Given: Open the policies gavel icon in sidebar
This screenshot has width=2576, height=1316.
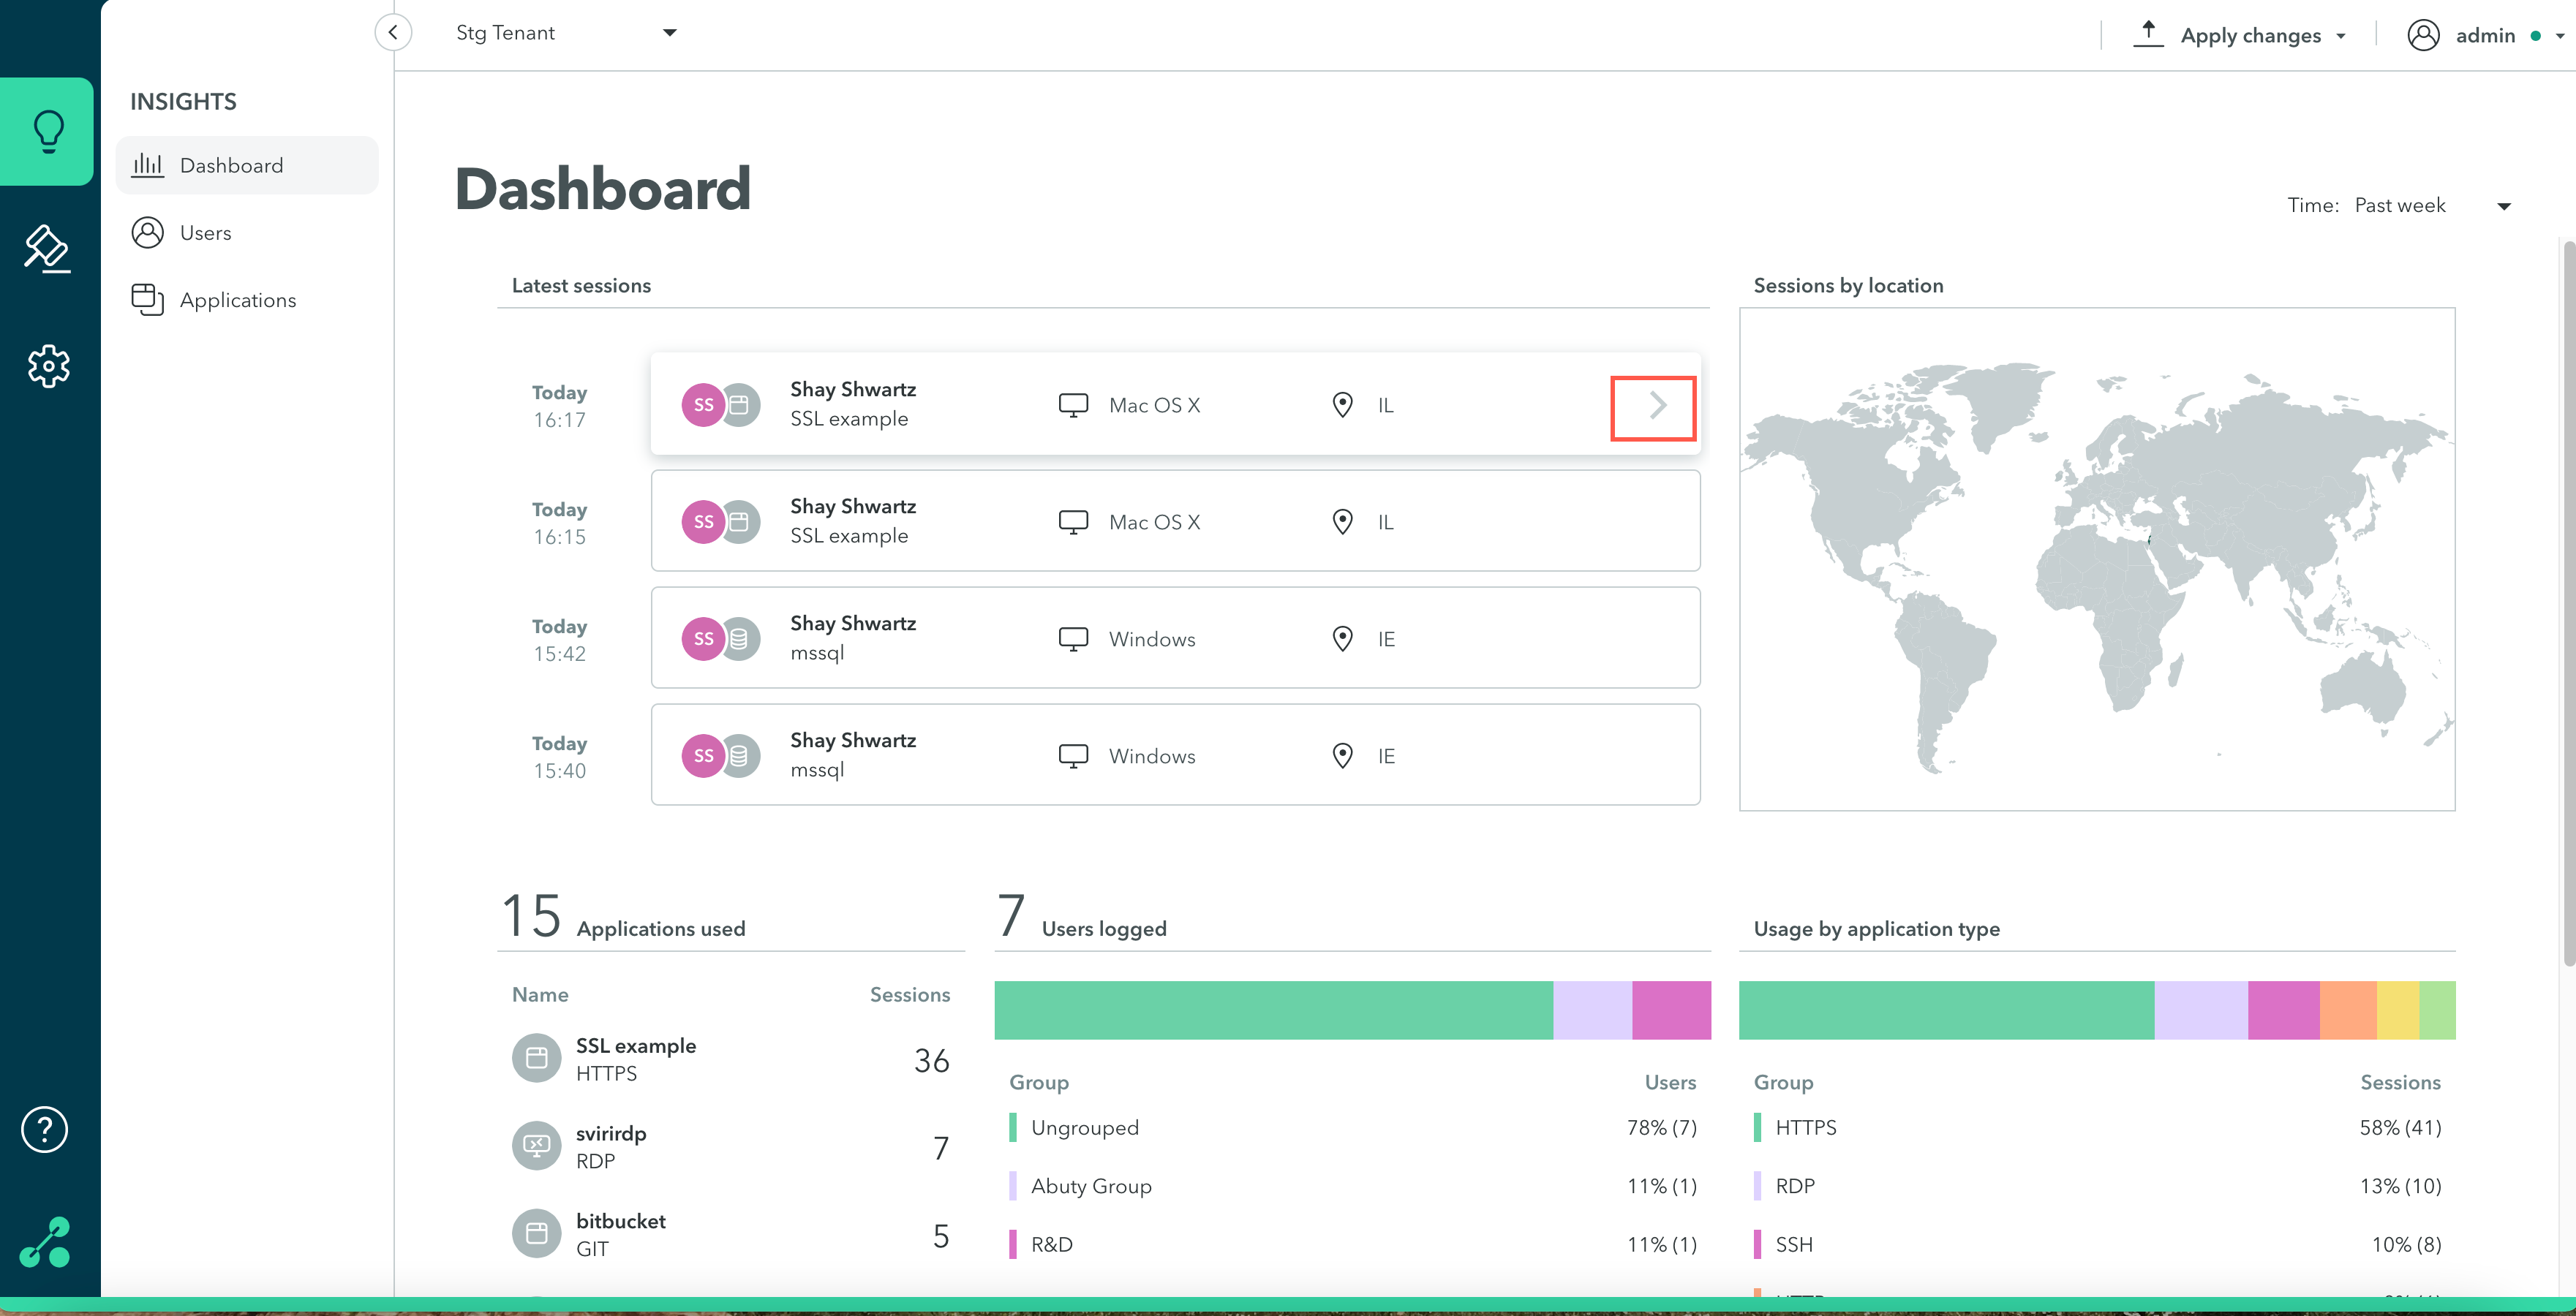Looking at the screenshot, I should click(47, 248).
